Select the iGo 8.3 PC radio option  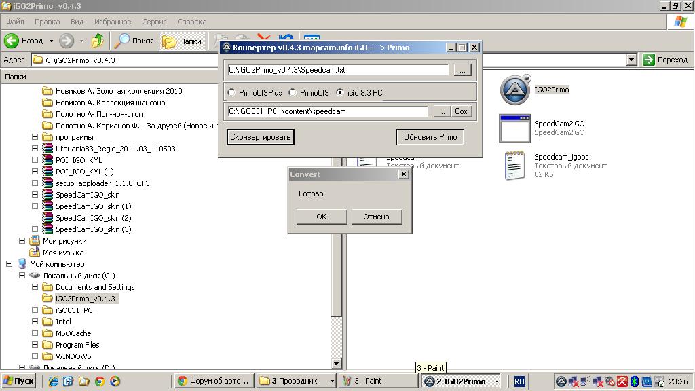pyautogui.click(x=340, y=92)
